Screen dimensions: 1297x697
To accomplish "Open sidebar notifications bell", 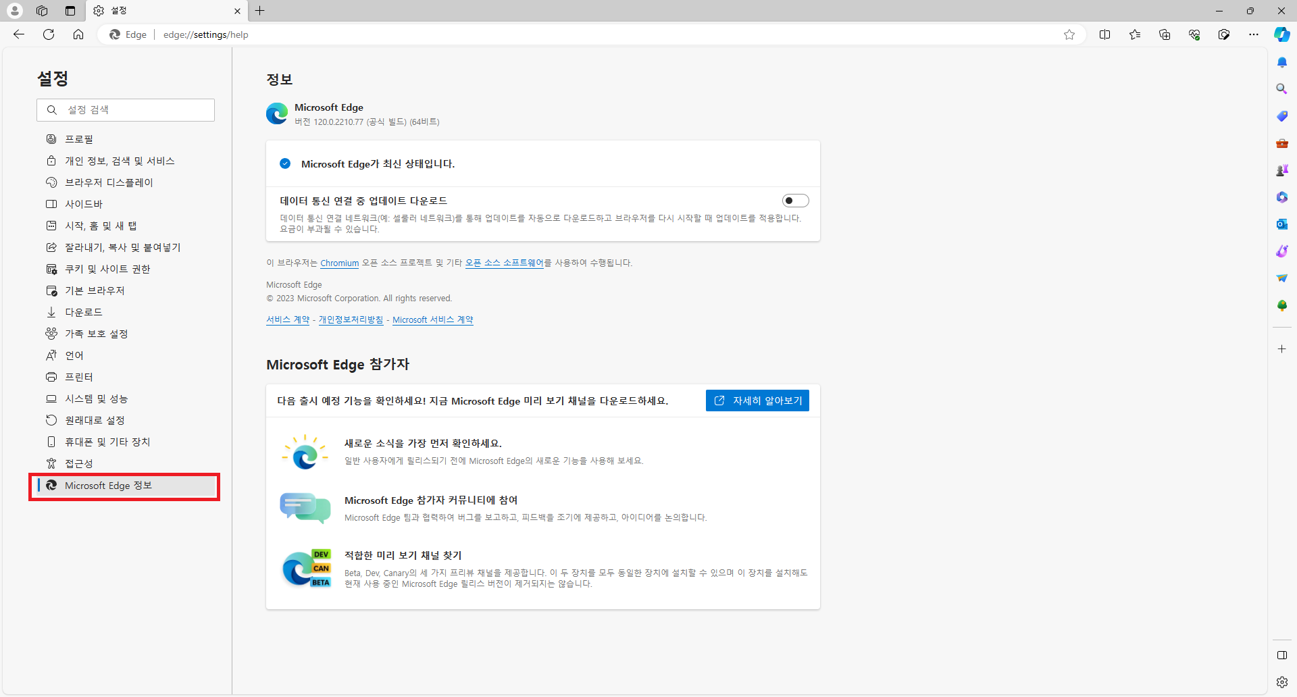I will [x=1282, y=62].
